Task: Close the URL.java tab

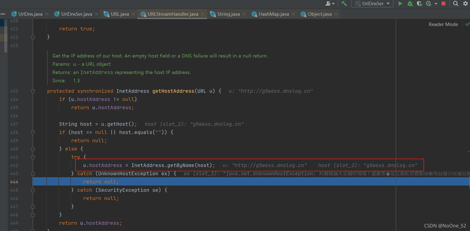Action: coord(133,14)
